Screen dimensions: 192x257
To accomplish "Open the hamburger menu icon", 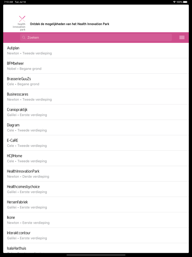I will (182, 37).
